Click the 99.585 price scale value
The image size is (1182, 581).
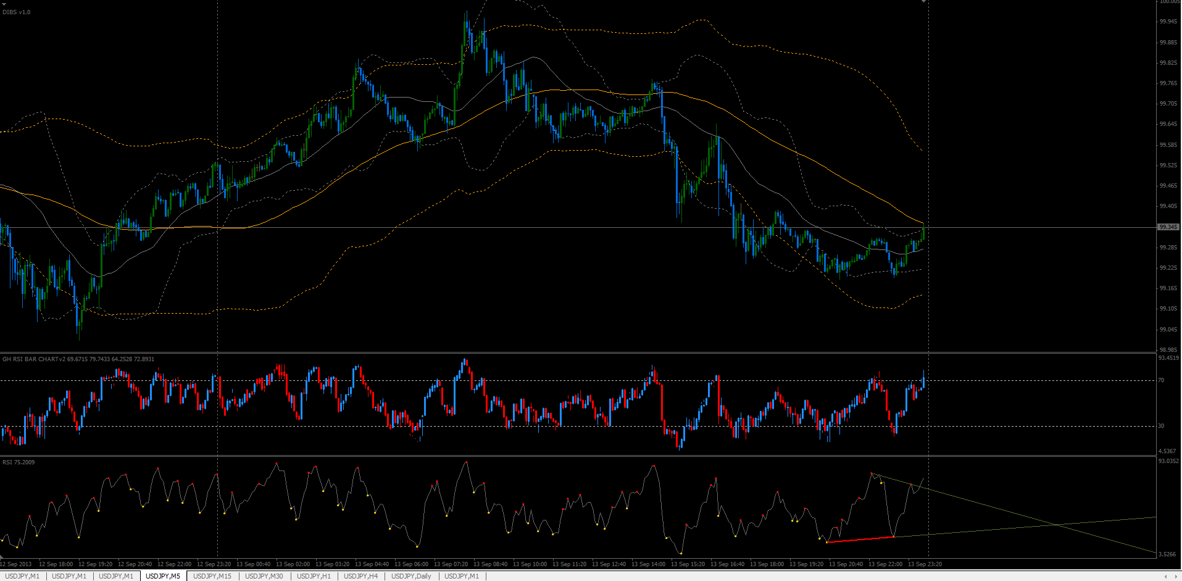(1168, 145)
